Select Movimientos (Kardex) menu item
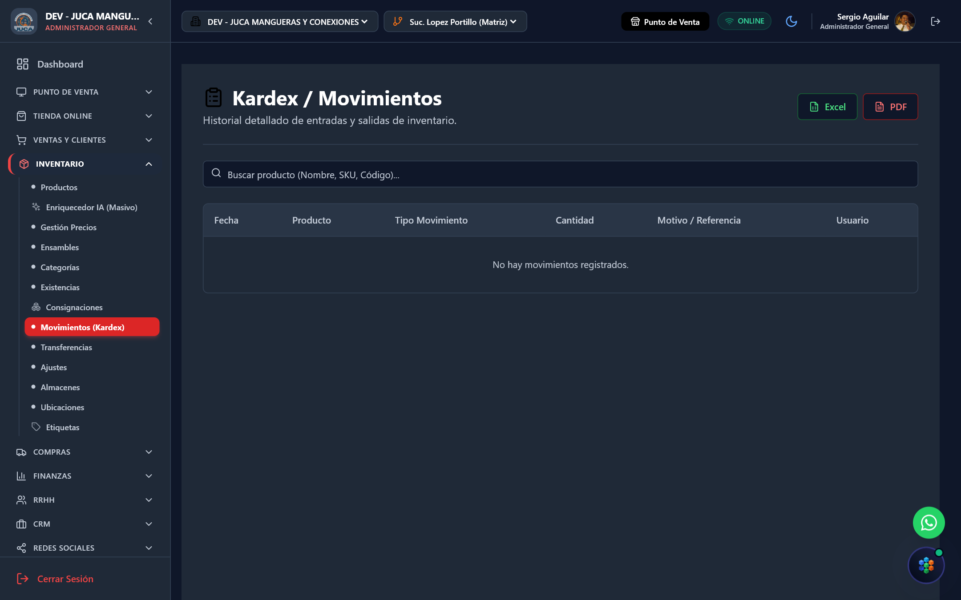This screenshot has height=600, width=961. (92, 327)
